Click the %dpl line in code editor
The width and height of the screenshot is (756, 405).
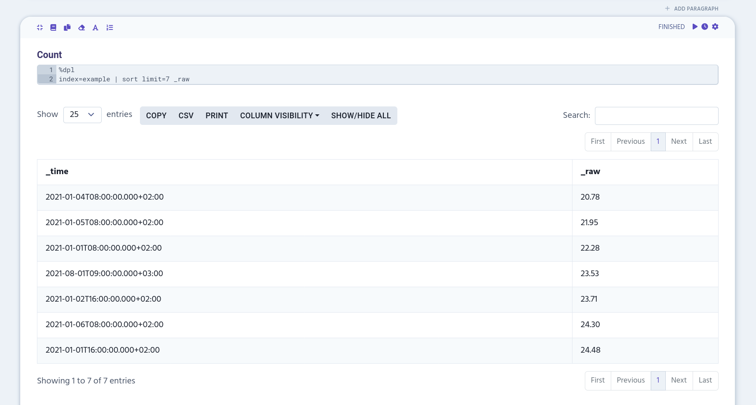[x=387, y=70]
